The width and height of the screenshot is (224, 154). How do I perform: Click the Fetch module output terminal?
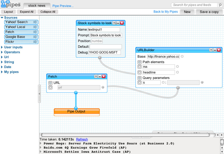76,93
